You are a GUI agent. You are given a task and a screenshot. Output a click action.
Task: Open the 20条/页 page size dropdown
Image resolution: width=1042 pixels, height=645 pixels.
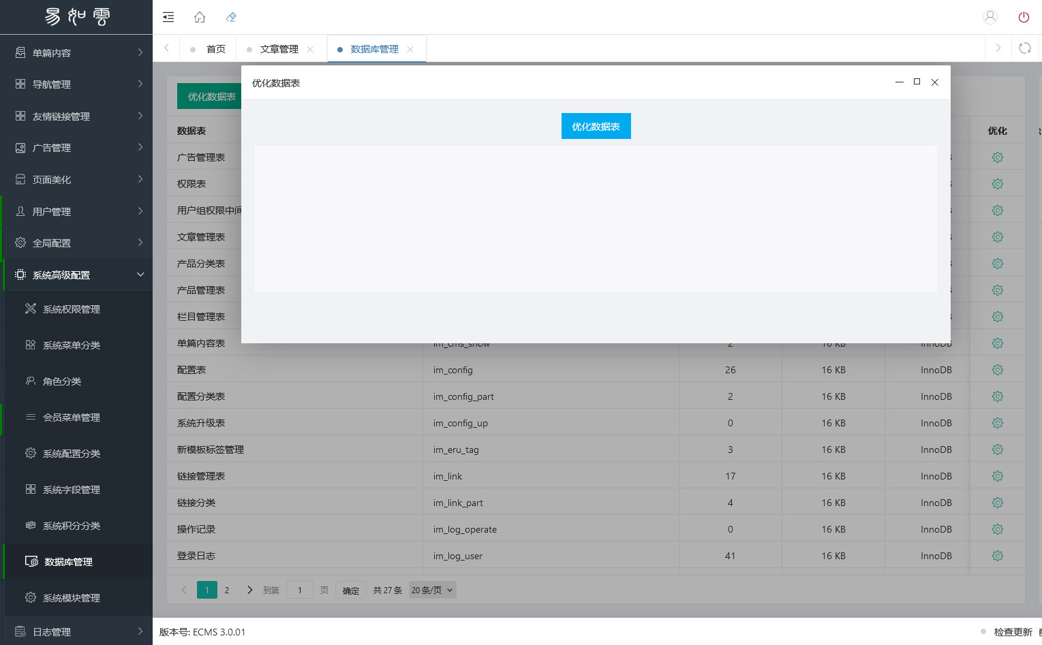coord(432,591)
